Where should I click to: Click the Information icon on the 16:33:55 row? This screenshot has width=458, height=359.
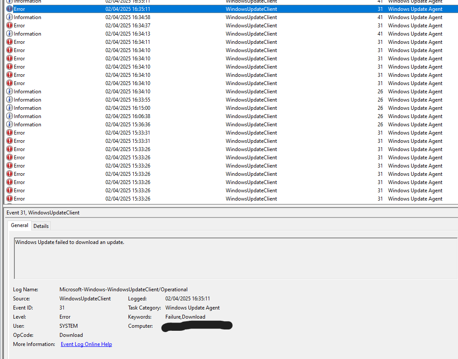(x=10, y=99)
